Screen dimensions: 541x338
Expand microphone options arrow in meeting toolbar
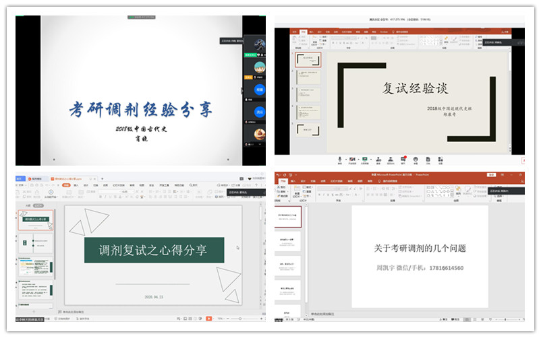pyautogui.click(x=345, y=160)
